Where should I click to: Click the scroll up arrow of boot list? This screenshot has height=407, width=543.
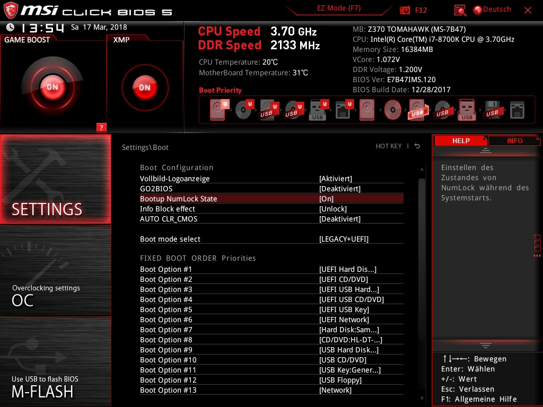(x=422, y=169)
